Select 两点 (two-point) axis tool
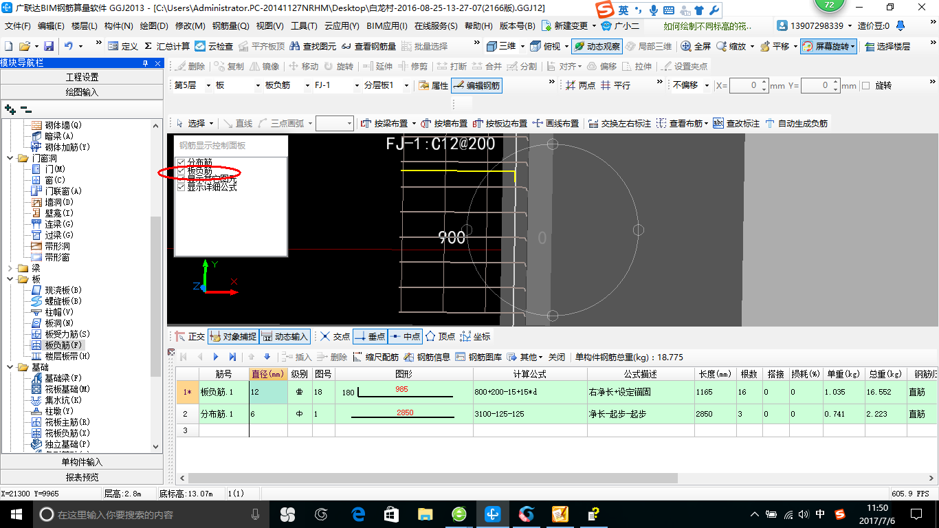Viewport: 939px width, 528px height. (580, 85)
